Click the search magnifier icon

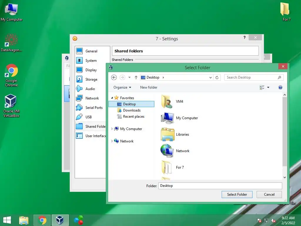click(x=279, y=77)
